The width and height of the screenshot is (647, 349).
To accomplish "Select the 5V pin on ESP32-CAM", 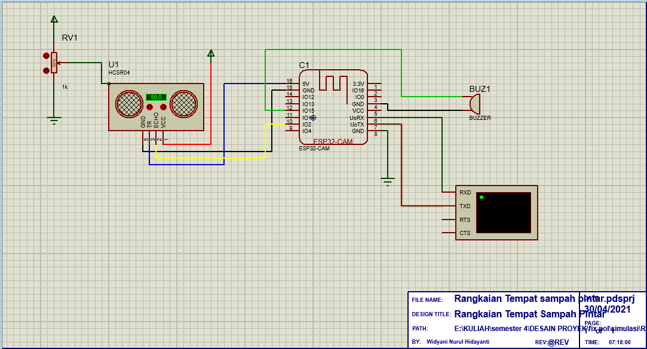I will pyautogui.click(x=306, y=84).
